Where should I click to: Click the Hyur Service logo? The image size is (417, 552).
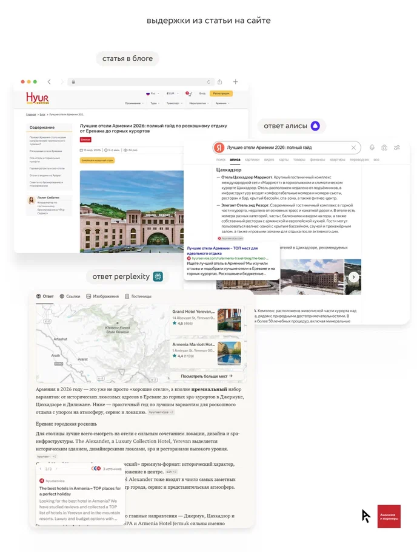coord(37,98)
